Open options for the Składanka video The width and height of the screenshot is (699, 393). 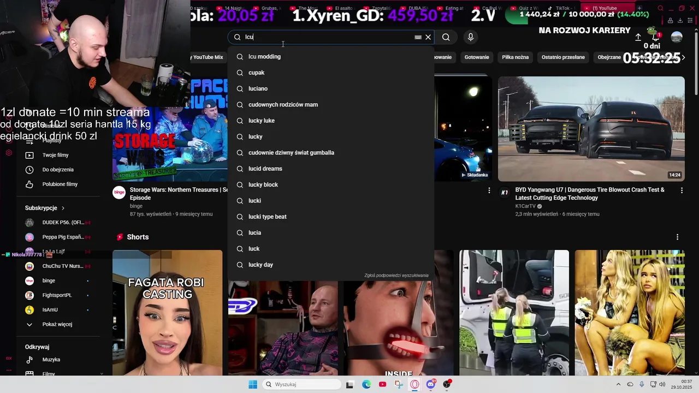point(489,190)
